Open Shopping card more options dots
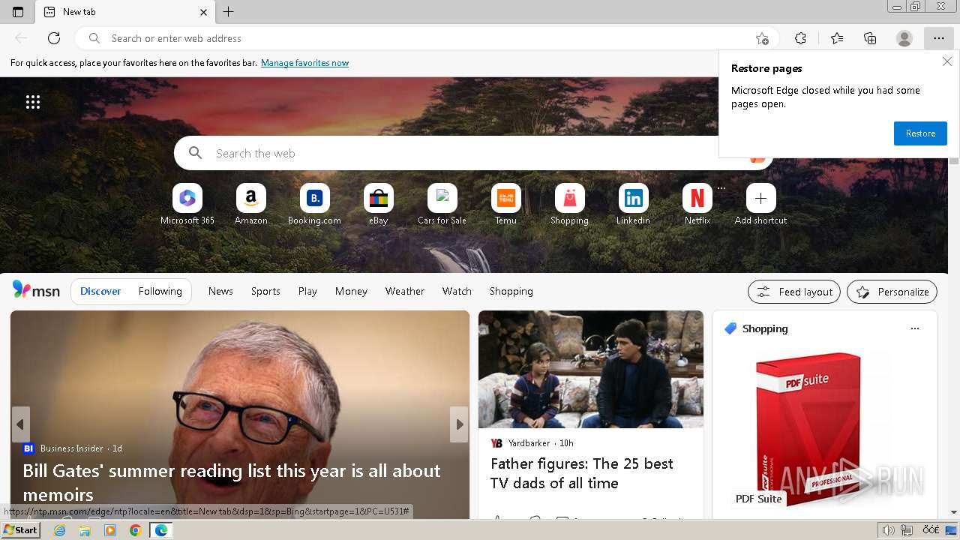The image size is (960, 540). (x=914, y=328)
